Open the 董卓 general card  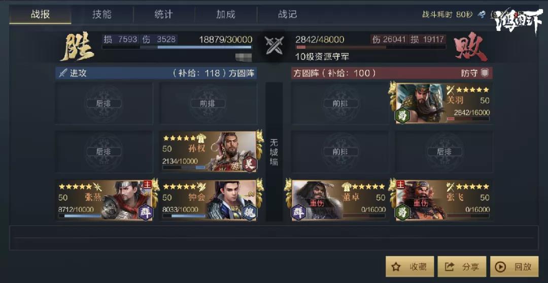tap(340, 200)
